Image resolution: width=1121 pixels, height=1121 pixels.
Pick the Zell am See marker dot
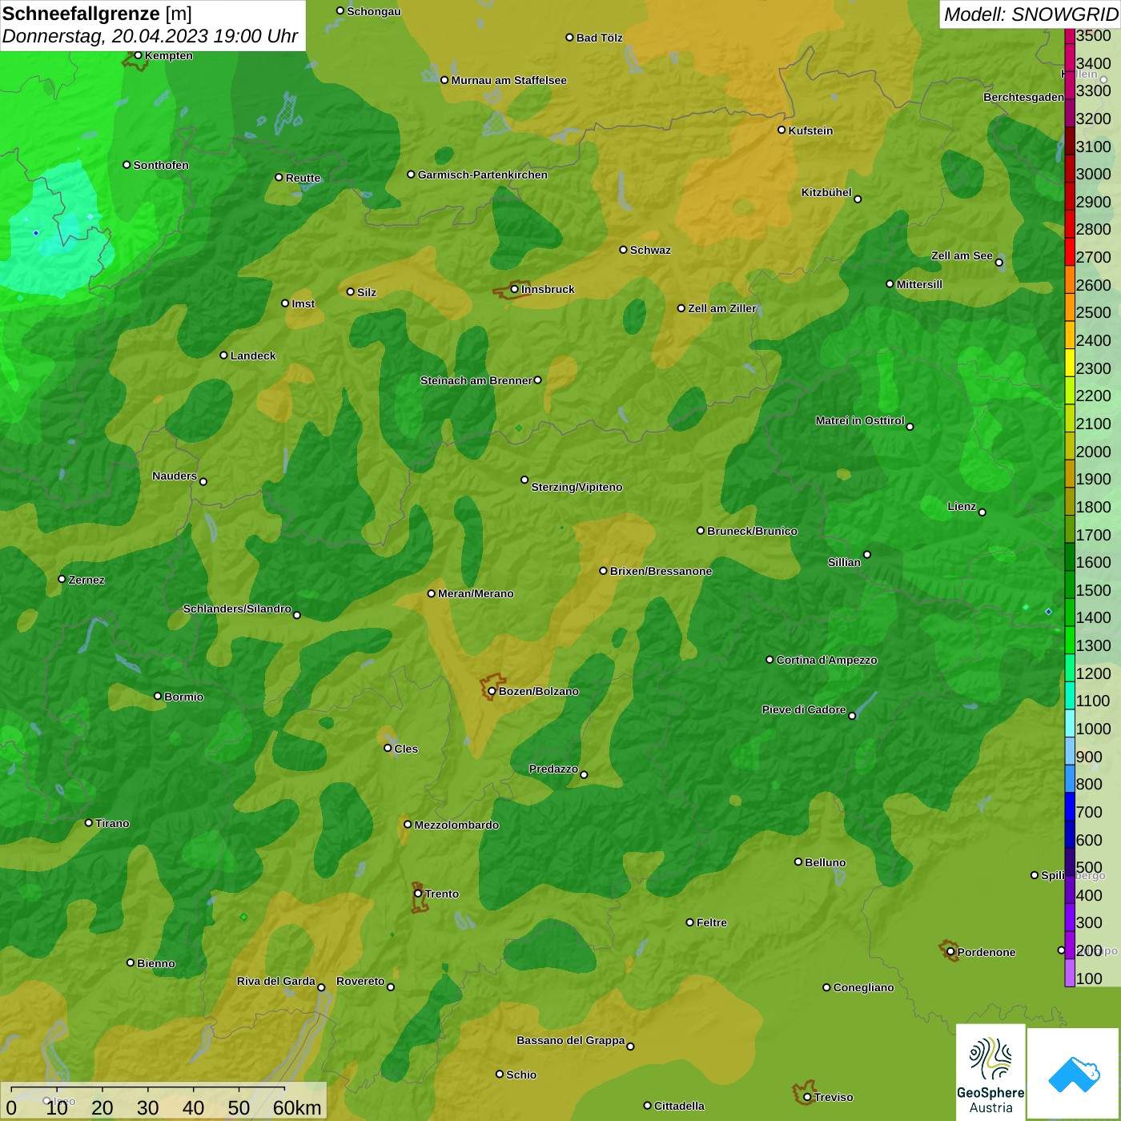coord(998,262)
